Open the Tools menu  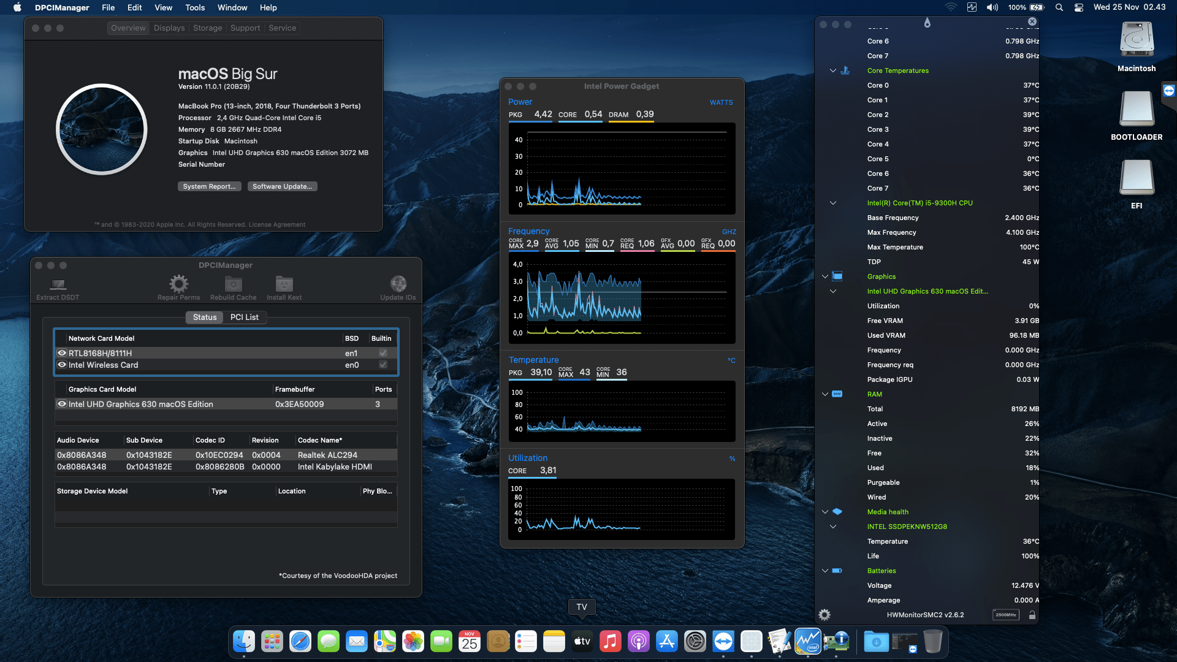coord(194,7)
